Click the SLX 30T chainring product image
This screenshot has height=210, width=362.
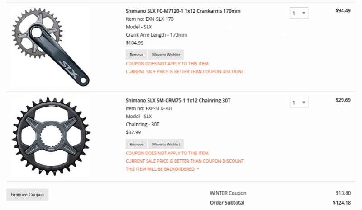coord(52,135)
